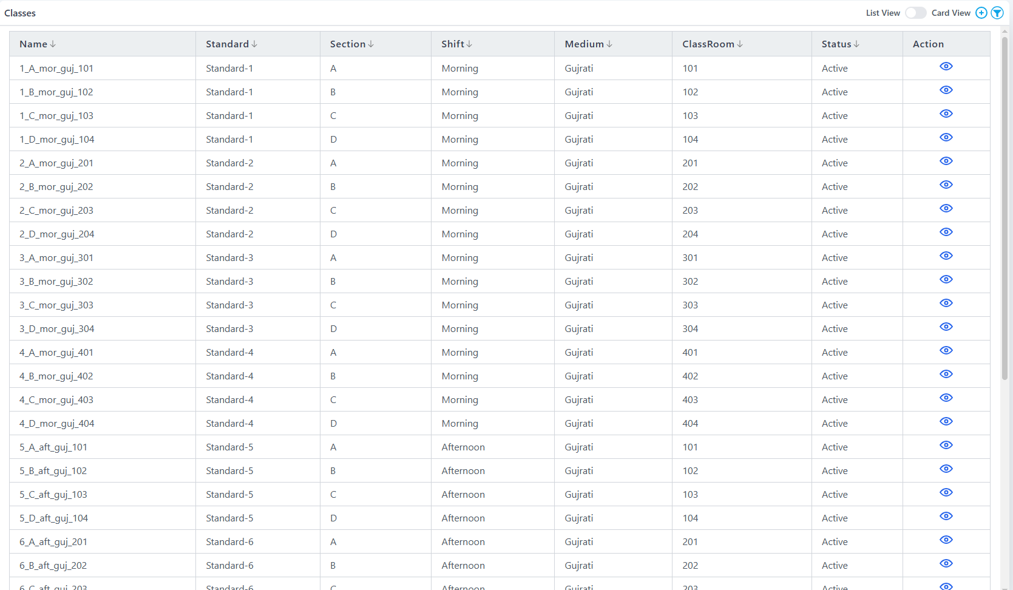The width and height of the screenshot is (1013, 590).
Task: View details for 6_B_aft_guj_202
Action: (946, 563)
